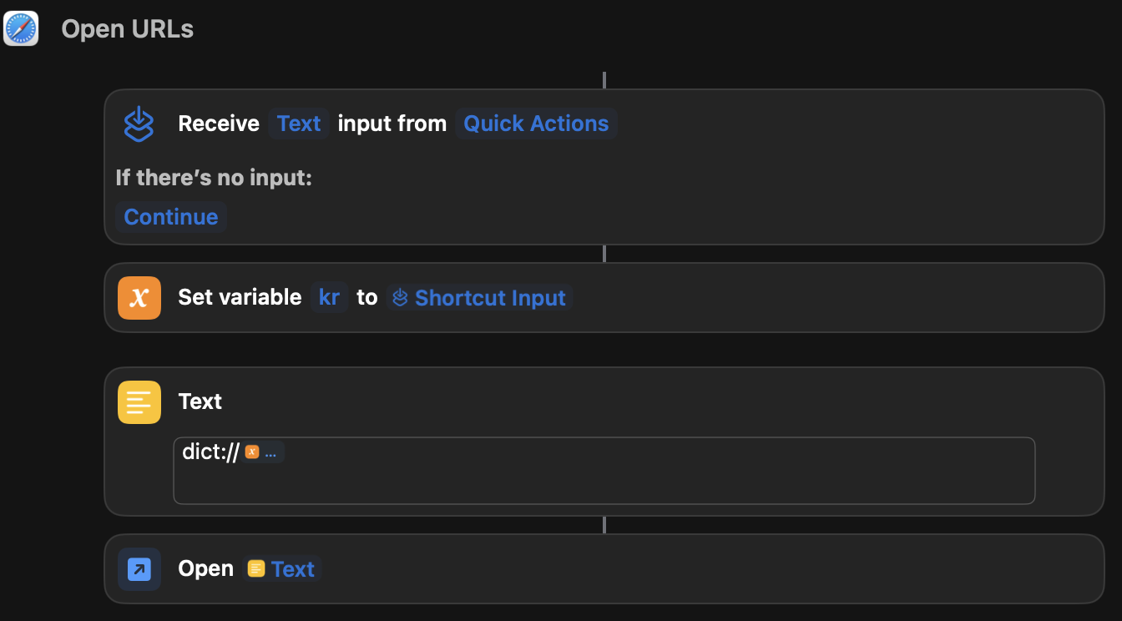
Task: Rename the Open URLs shortcut title
Action: click(x=127, y=29)
